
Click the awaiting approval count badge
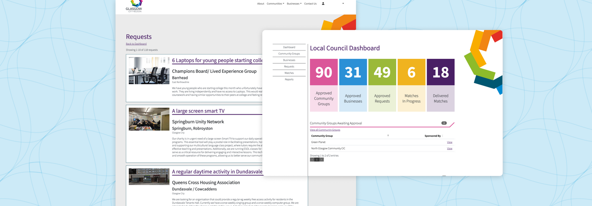(444, 123)
